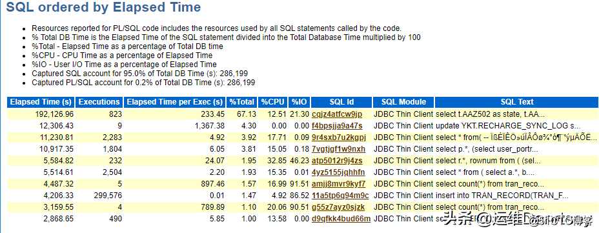599x233 pixels.
Task: Click elapsed time value 5,514.61
Action: (x=58, y=172)
